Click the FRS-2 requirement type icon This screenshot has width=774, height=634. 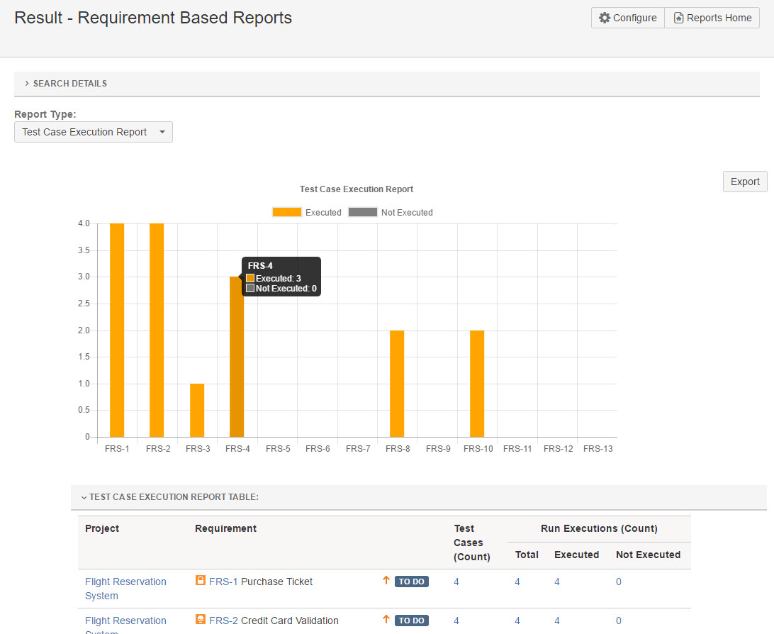201,620
